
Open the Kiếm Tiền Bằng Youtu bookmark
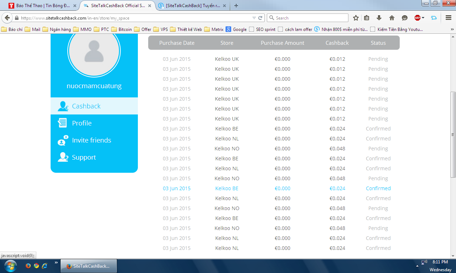tap(397, 30)
